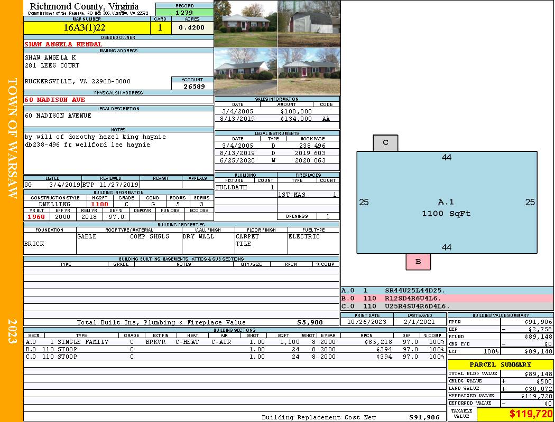Click the PARCEL SUMMARY header

click(500, 365)
